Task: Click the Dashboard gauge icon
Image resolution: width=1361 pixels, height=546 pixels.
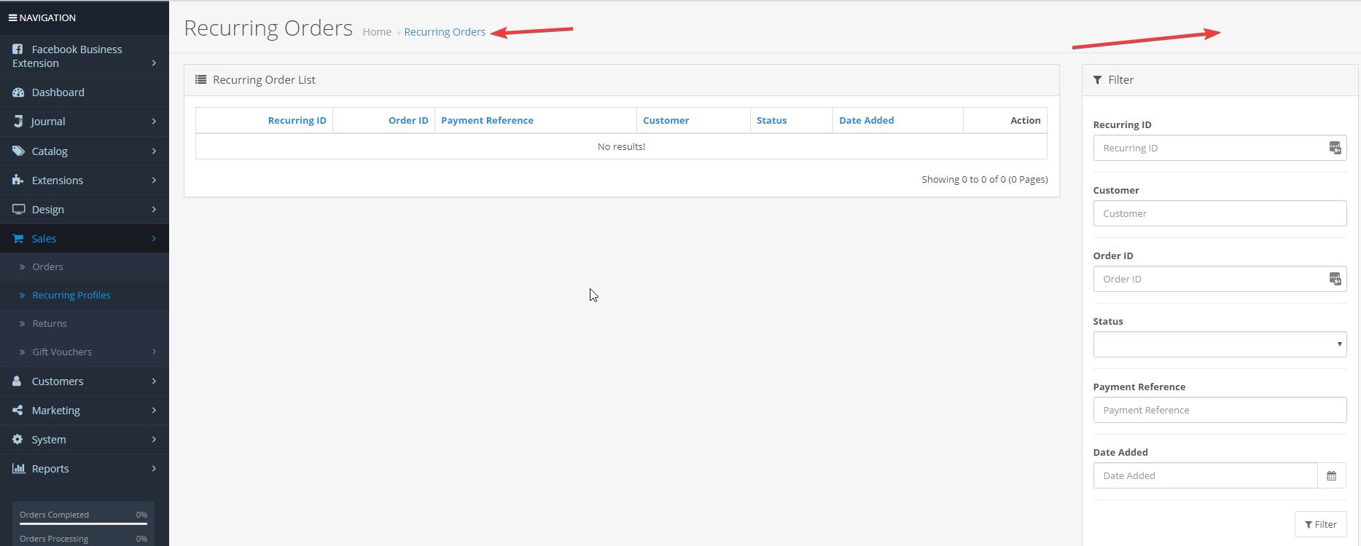Action: pos(17,92)
